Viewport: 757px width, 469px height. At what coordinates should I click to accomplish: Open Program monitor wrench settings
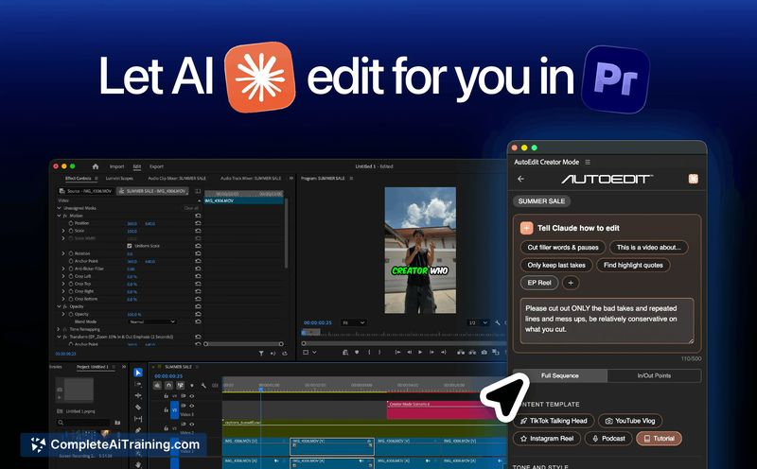498,322
